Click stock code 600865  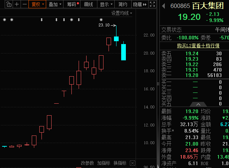(x=180, y=6)
